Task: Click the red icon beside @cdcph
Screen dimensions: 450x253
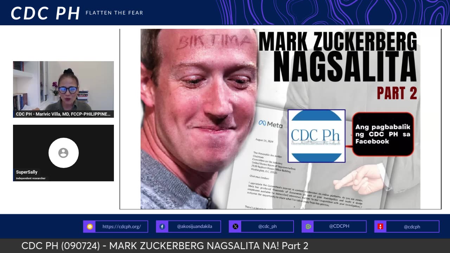Action: tap(380, 227)
